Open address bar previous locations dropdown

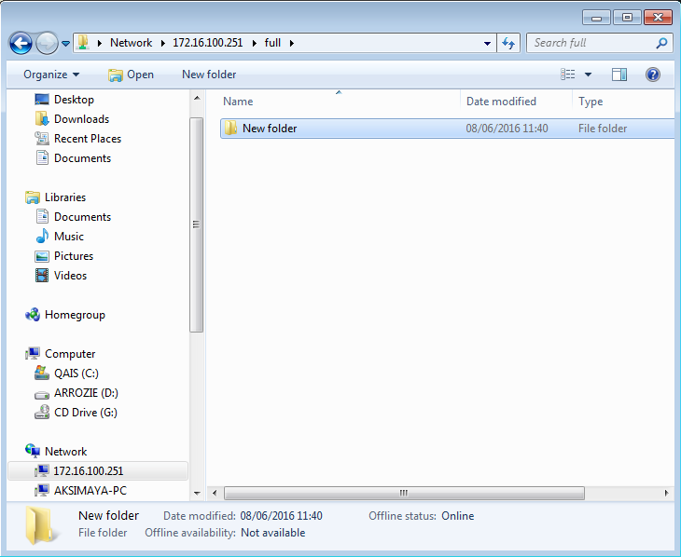point(487,44)
